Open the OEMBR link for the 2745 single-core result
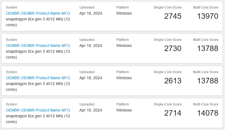 point(38,13)
